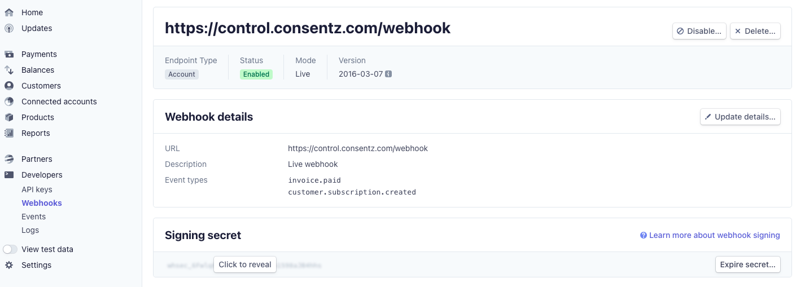This screenshot has width=796, height=287.
Task: Click the Reports chart icon
Action: 9,133
